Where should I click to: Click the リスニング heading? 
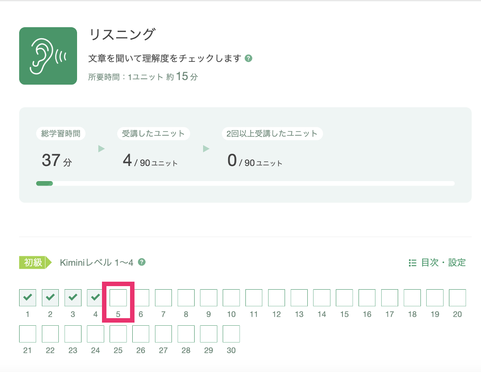(122, 34)
